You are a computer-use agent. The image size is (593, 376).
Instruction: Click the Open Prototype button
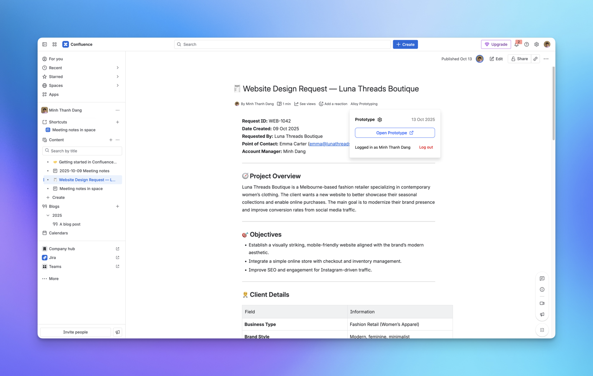tap(394, 132)
